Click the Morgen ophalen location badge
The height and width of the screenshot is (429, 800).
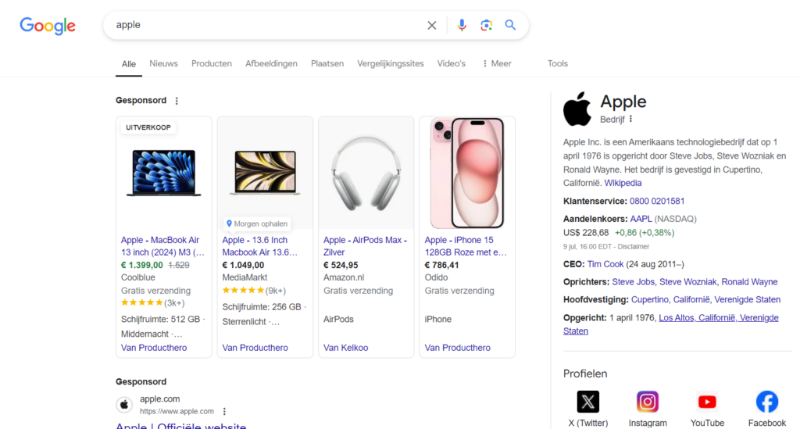click(257, 223)
